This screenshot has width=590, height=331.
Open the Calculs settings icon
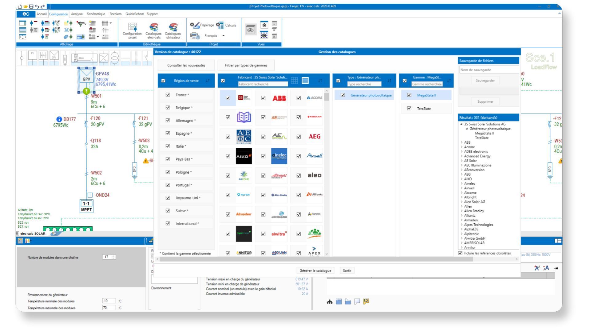(x=220, y=26)
